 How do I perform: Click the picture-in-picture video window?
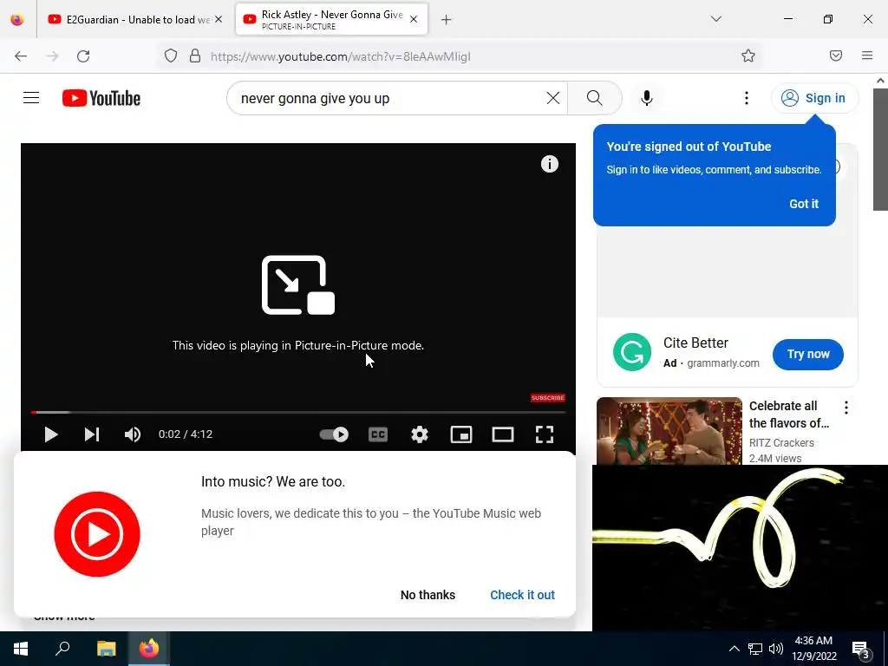click(740, 547)
